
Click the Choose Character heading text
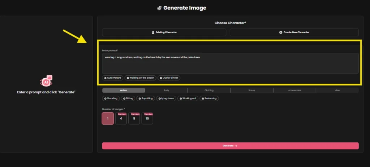(230, 23)
